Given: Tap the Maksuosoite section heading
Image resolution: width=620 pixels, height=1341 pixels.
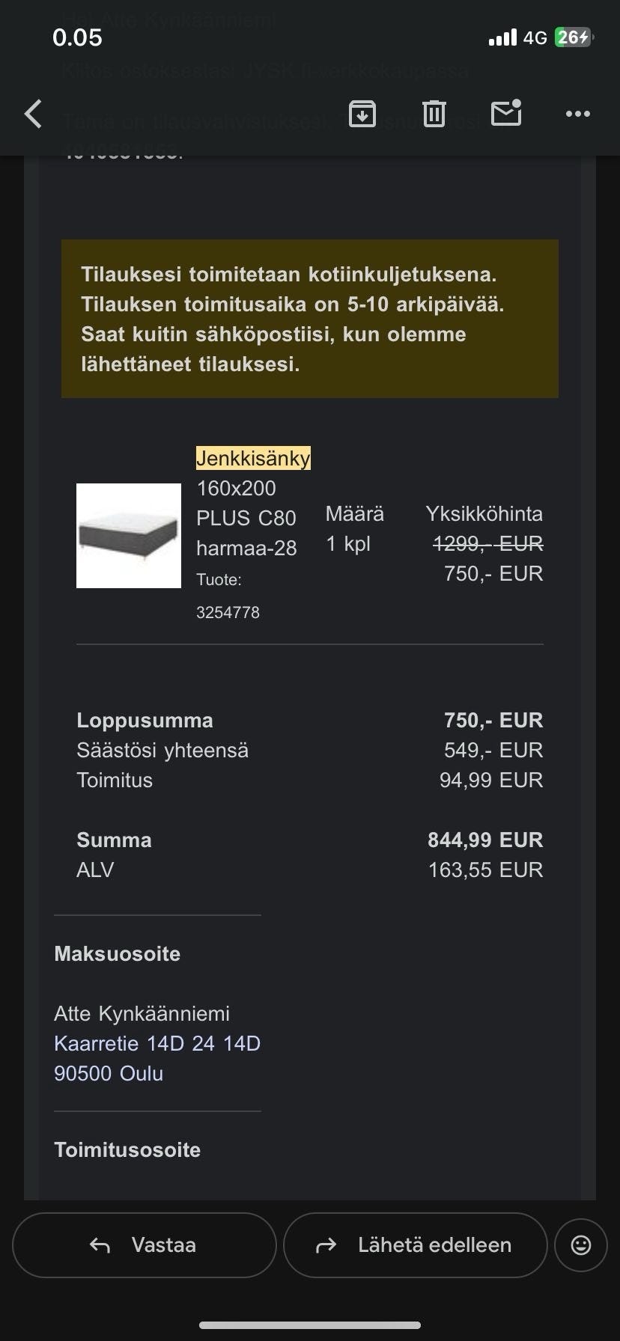Looking at the screenshot, I should click(118, 953).
